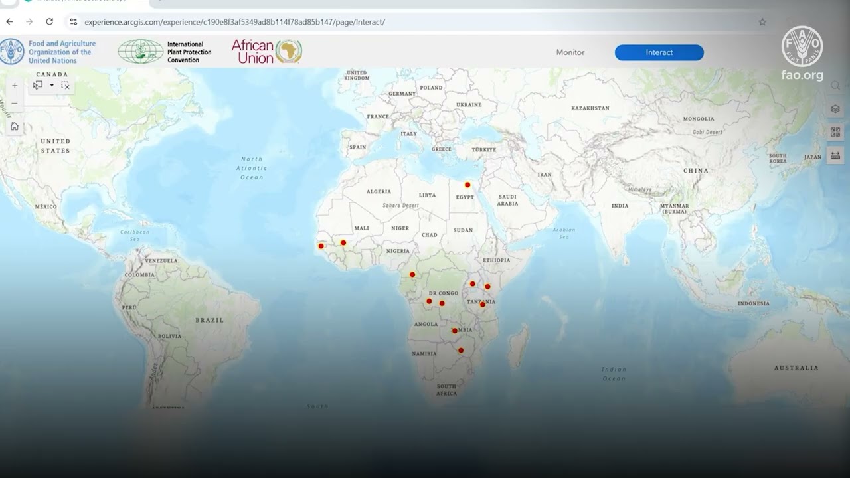Select the Interact page button
The width and height of the screenshot is (850, 478).
659,52
